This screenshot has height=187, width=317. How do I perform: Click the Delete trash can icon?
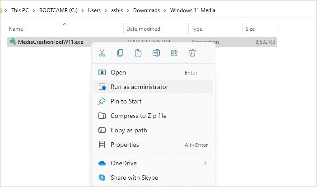pyautogui.click(x=192, y=53)
